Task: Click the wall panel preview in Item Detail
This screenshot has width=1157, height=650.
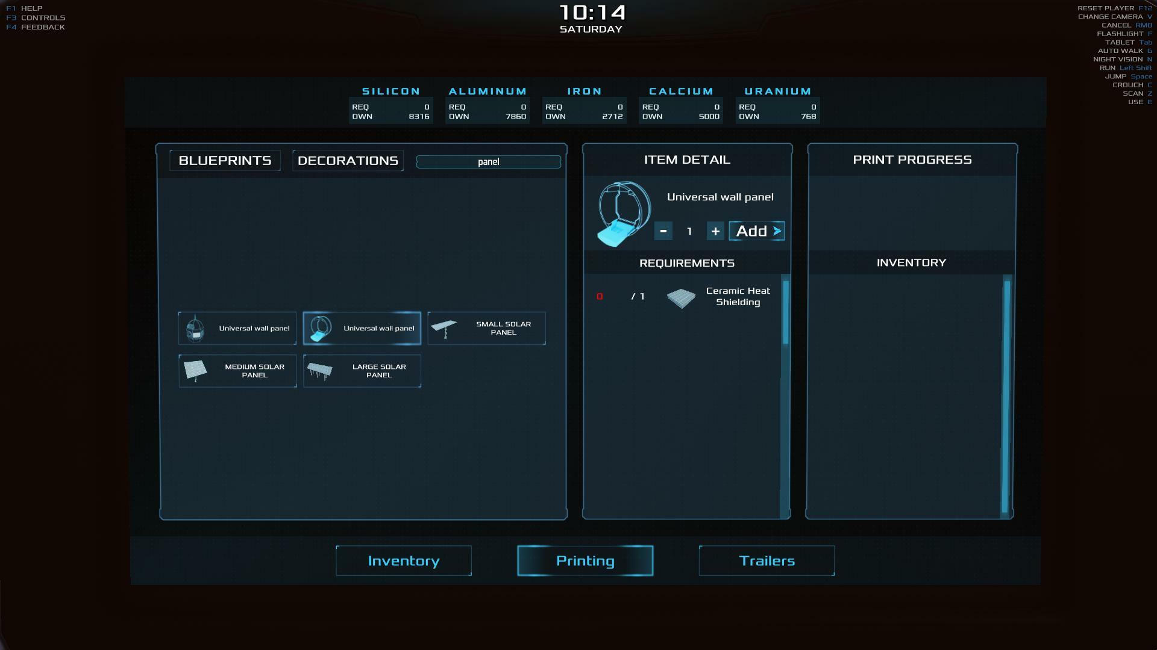Action: (x=624, y=214)
